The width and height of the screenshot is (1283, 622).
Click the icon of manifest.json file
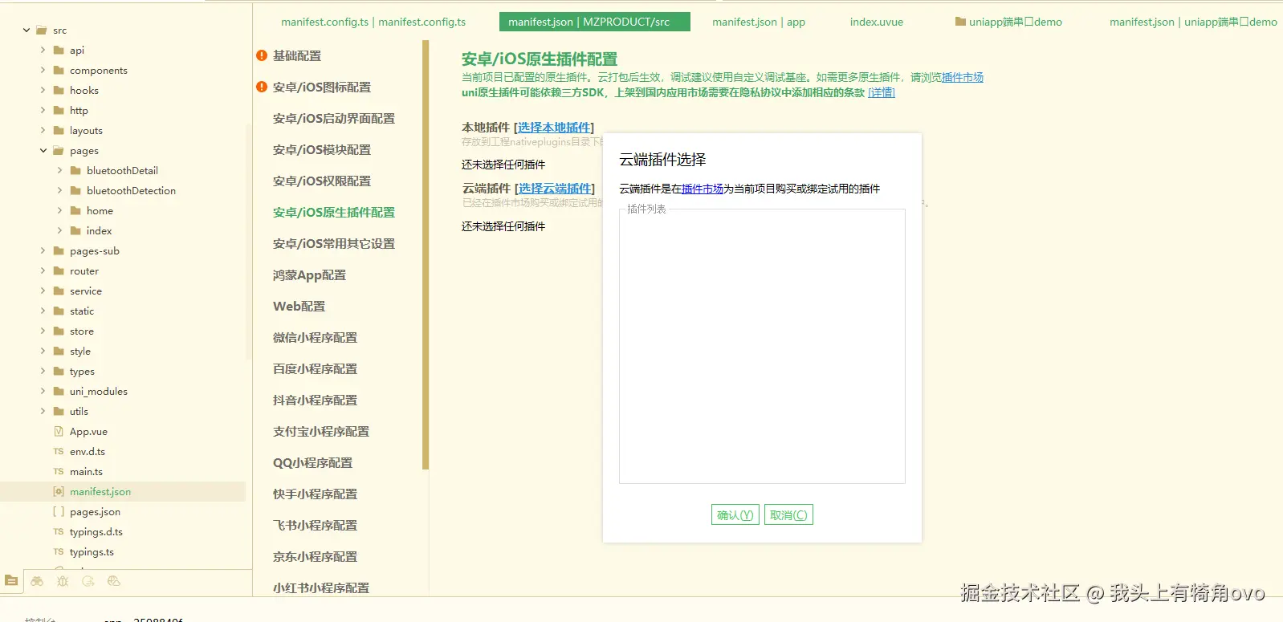tap(59, 491)
